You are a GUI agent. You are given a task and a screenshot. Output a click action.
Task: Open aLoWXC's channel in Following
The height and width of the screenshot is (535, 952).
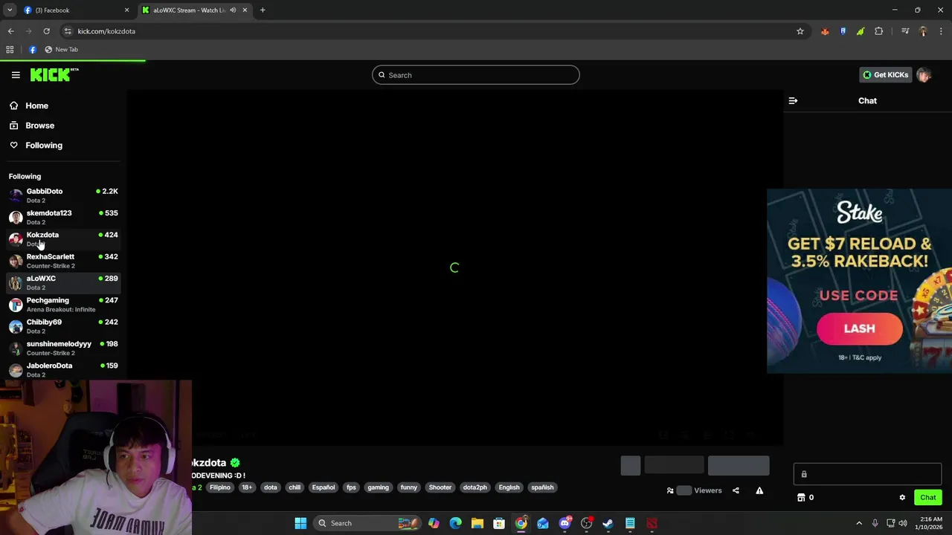coord(63,282)
